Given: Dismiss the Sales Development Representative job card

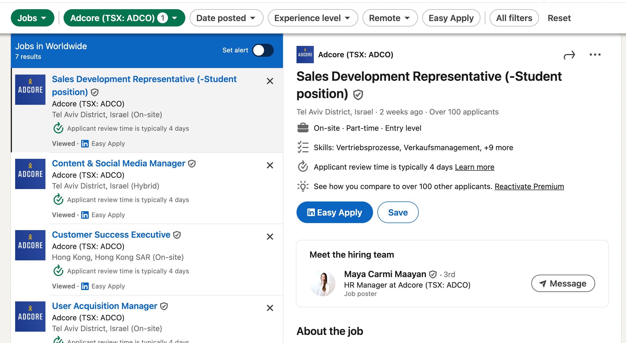Looking at the screenshot, I should pos(270,81).
